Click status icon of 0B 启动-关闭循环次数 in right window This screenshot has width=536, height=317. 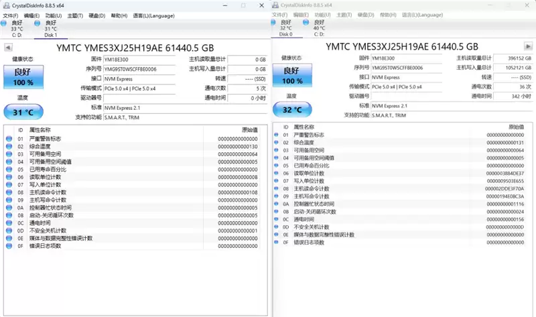[276, 211]
